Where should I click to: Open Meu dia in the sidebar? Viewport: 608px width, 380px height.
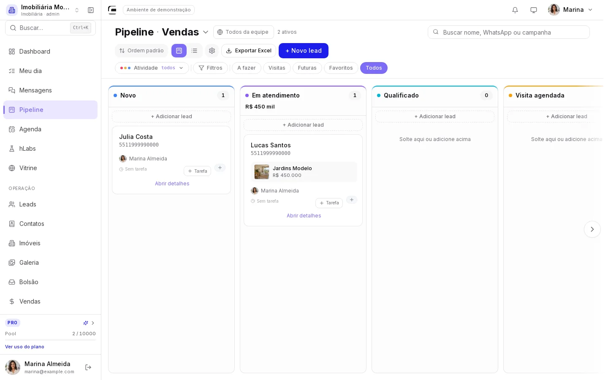pyautogui.click(x=50, y=71)
